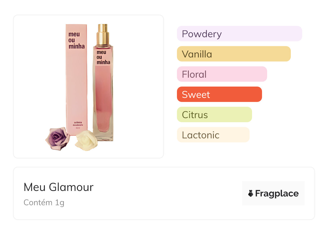Click the empty area of the product info card
Image resolution: width=328 pixels, height=233 pixels.
(167, 194)
